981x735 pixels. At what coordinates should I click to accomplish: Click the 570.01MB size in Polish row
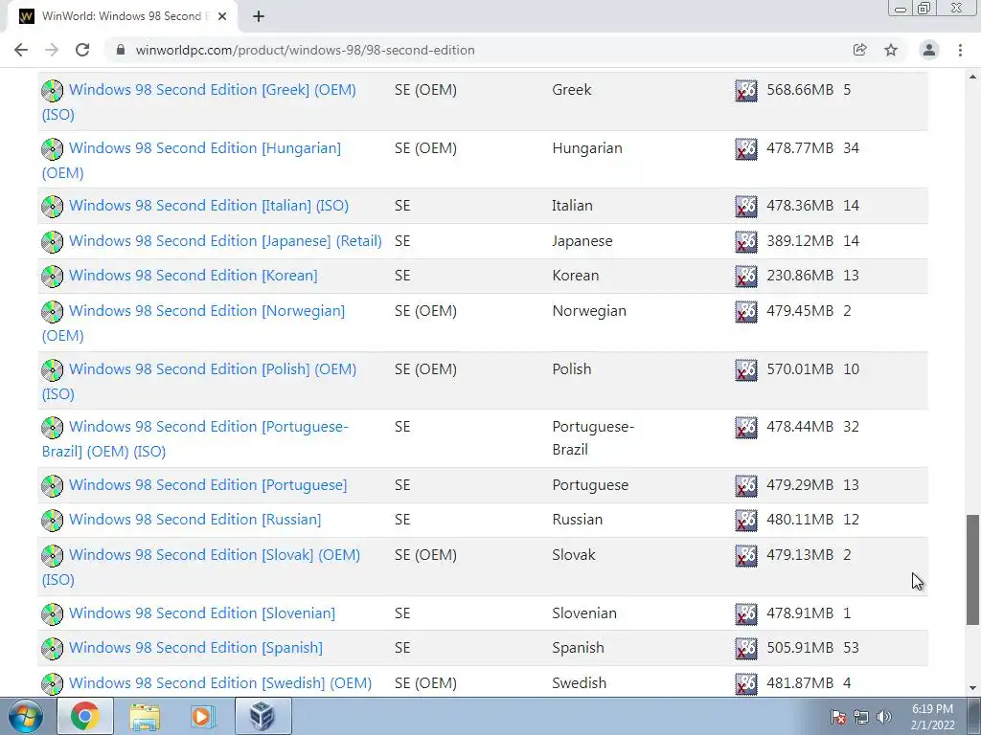(x=800, y=368)
